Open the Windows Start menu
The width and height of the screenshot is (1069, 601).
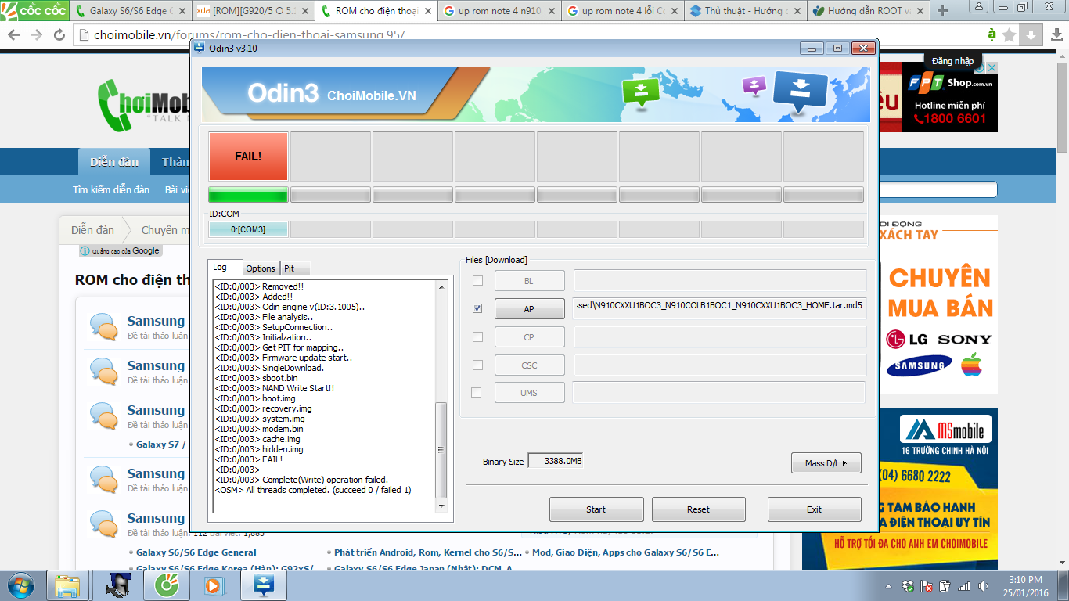click(22, 585)
